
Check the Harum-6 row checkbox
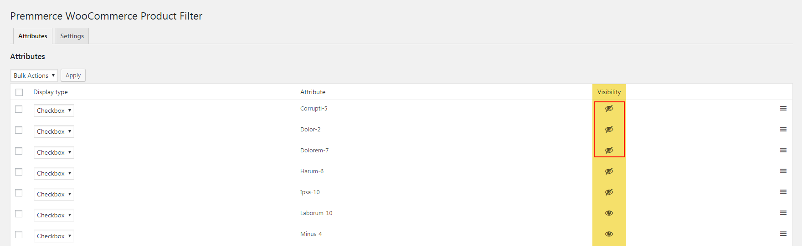point(19,172)
